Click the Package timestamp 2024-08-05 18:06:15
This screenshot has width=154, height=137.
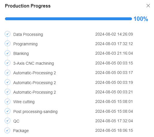114,130
